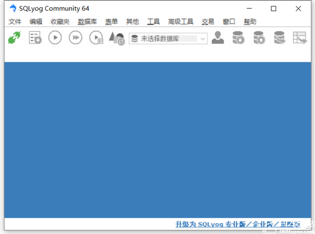Click database import icon with down arrow

click(238, 38)
